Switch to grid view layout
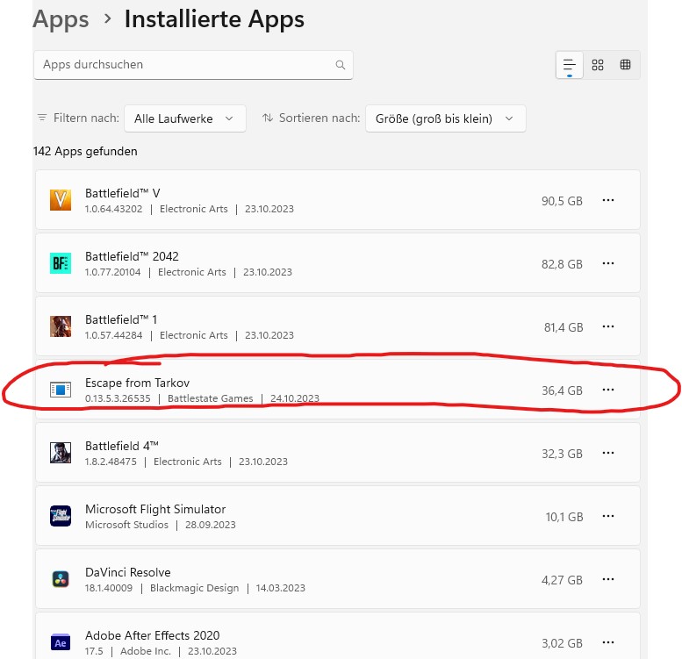 coord(597,65)
